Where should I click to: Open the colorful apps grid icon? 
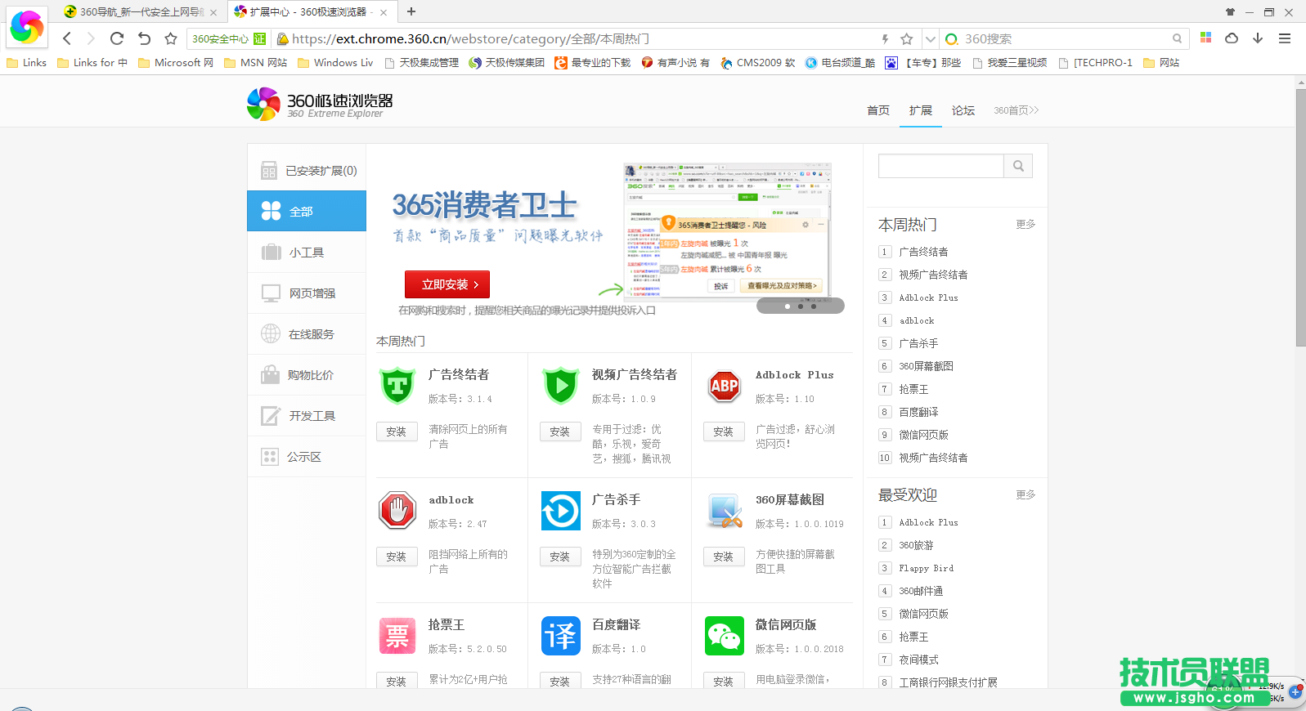pyautogui.click(x=1205, y=38)
